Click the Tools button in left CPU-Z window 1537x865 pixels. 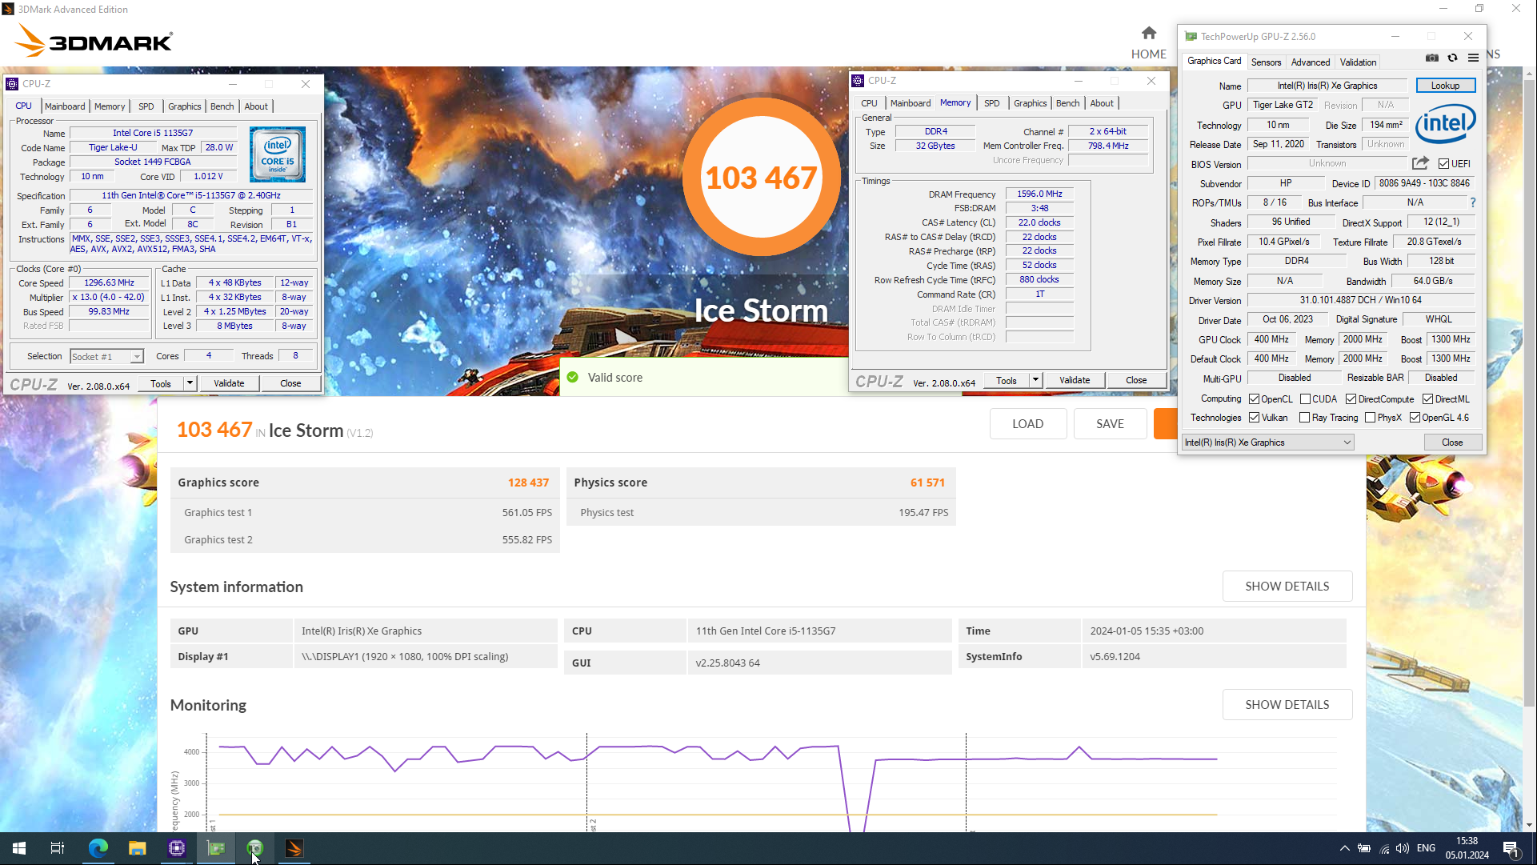tap(161, 383)
